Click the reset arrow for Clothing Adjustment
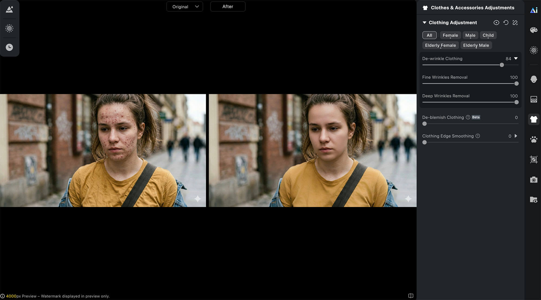 click(x=506, y=23)
